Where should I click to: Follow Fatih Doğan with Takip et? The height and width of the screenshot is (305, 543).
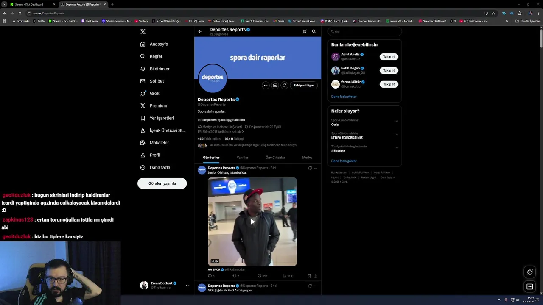pyautogui.click(x=389, y=70)
